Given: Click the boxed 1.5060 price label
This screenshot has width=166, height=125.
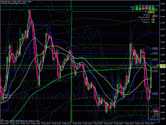Looking at the screenshot, I should pyautogui.click(x=155, y=71).
